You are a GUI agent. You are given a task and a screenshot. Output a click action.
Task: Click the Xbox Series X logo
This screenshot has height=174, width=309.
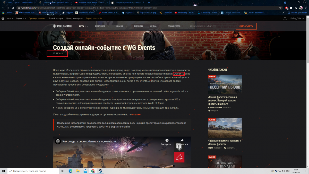click(197, 26)
